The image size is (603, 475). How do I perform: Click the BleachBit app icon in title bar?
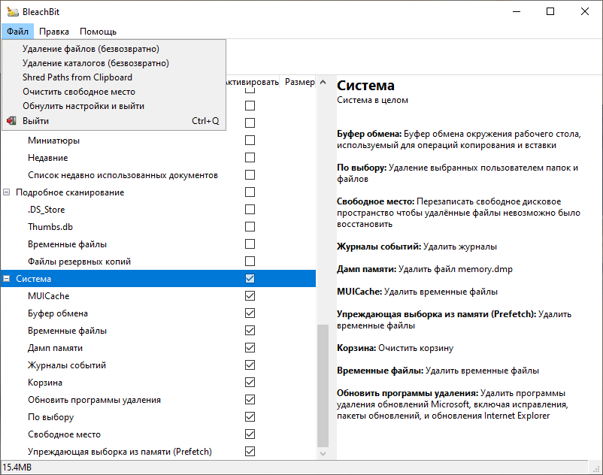[13, 11]
